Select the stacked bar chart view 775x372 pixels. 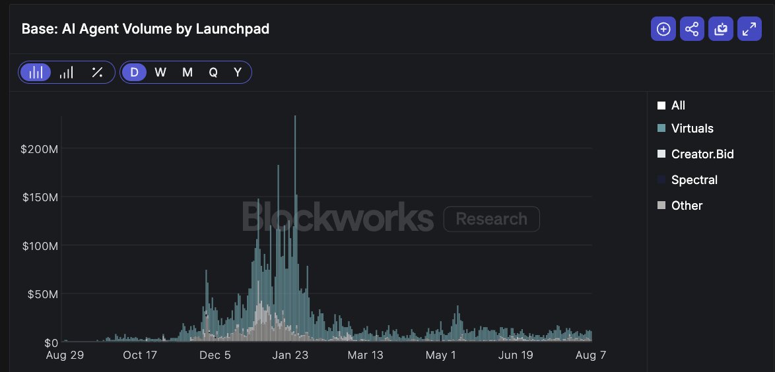[36, 73]
